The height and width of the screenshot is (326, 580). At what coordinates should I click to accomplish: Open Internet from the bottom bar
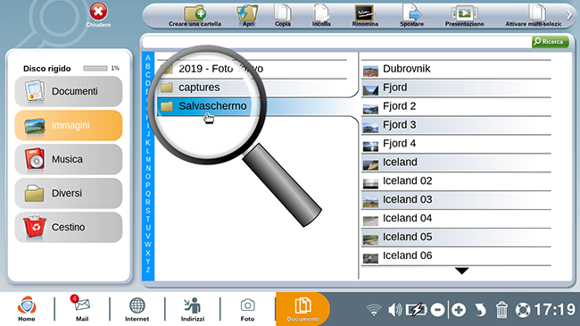[x=137, y=309]
